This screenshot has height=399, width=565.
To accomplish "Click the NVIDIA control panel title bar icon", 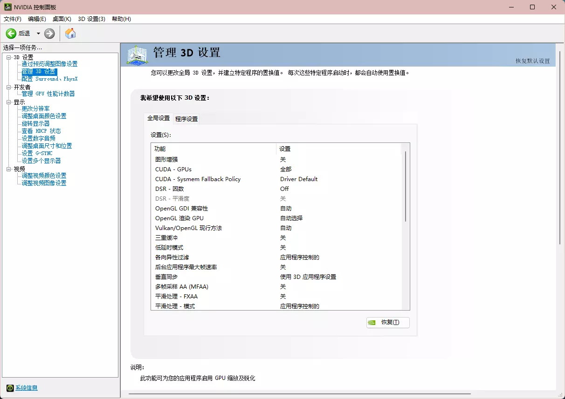I will click(8, 7).
